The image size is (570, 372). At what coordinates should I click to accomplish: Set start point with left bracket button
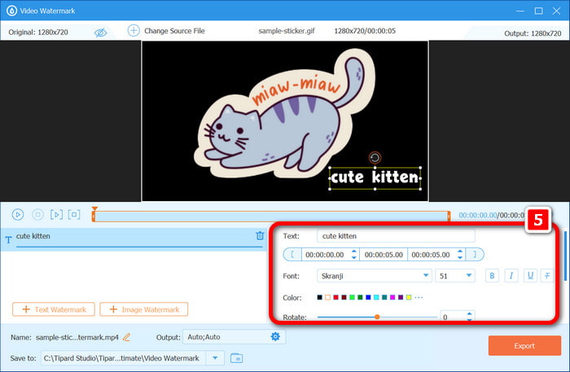tap(292, 254)
